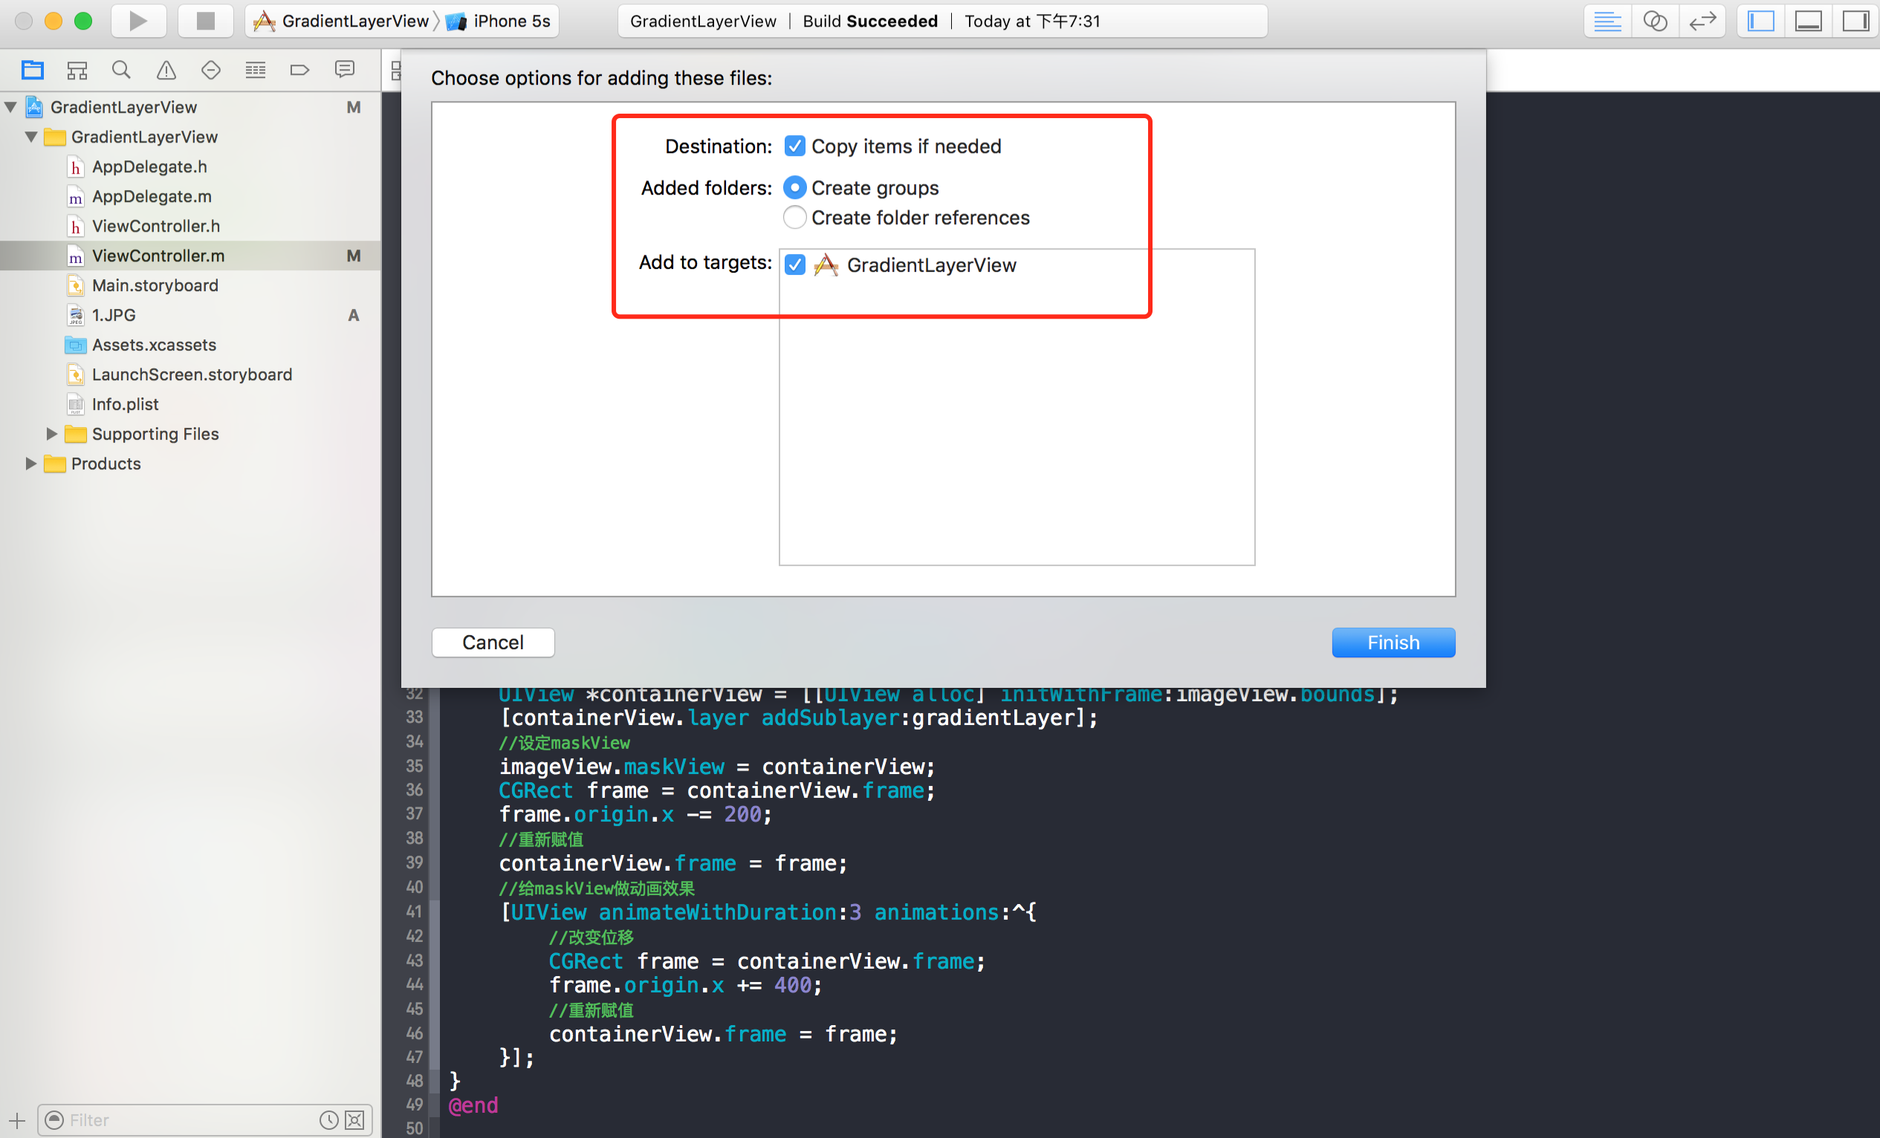Click the issue navigator icon

163,71
